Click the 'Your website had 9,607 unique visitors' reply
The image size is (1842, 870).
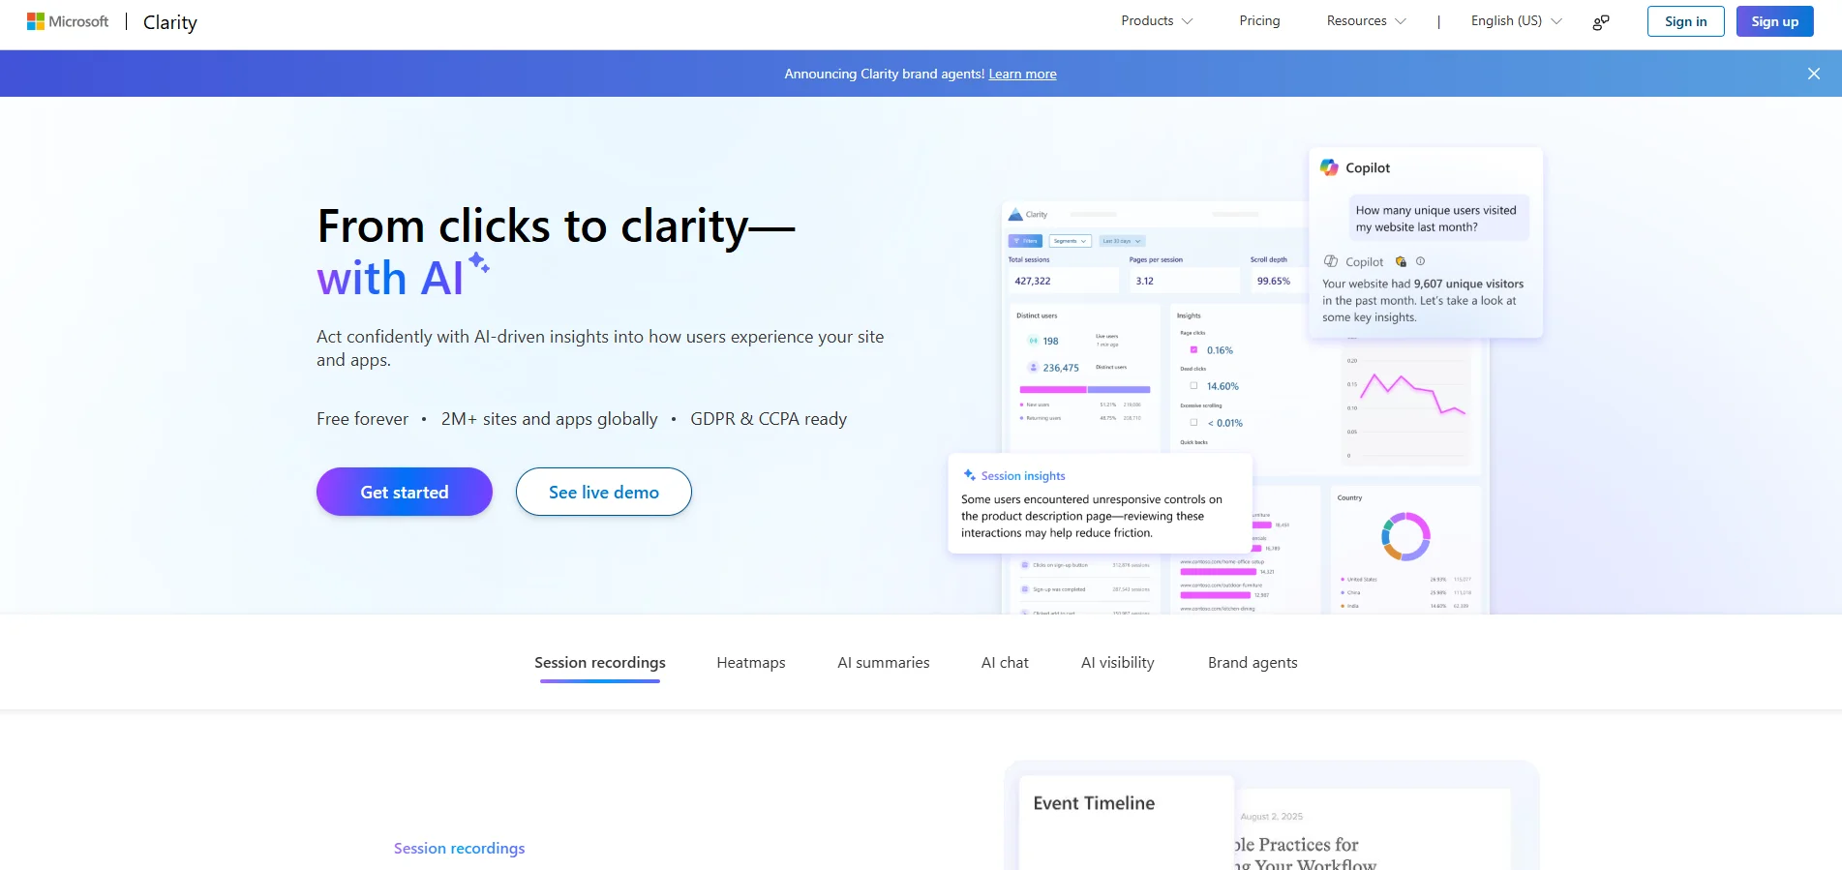(1423, 300)
